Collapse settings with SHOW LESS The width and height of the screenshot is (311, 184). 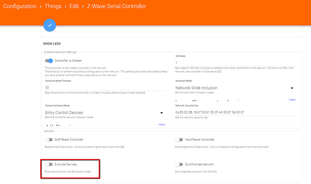click(x=52, y=44)
